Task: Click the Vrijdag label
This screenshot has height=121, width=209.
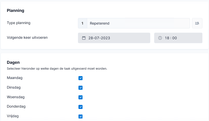Action: coord(13,116)
